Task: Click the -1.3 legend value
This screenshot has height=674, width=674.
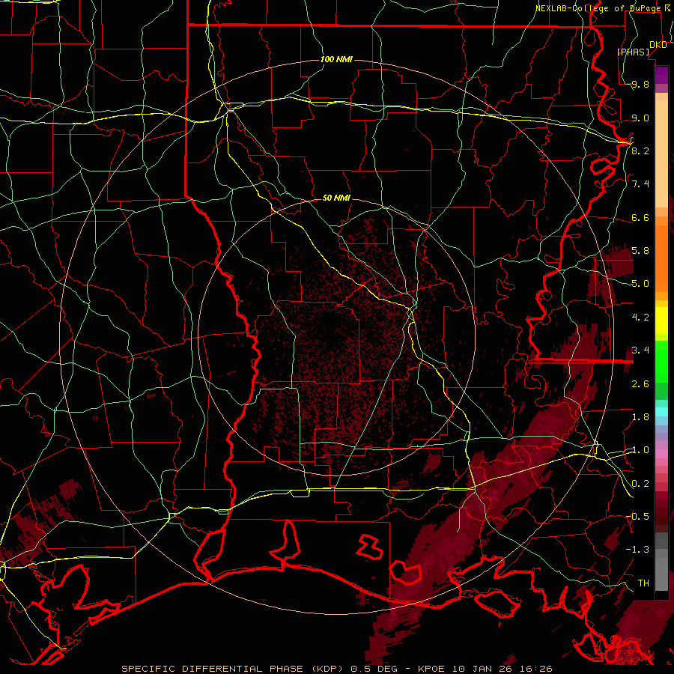Action: pyautogui.click(x=637, y=550)
